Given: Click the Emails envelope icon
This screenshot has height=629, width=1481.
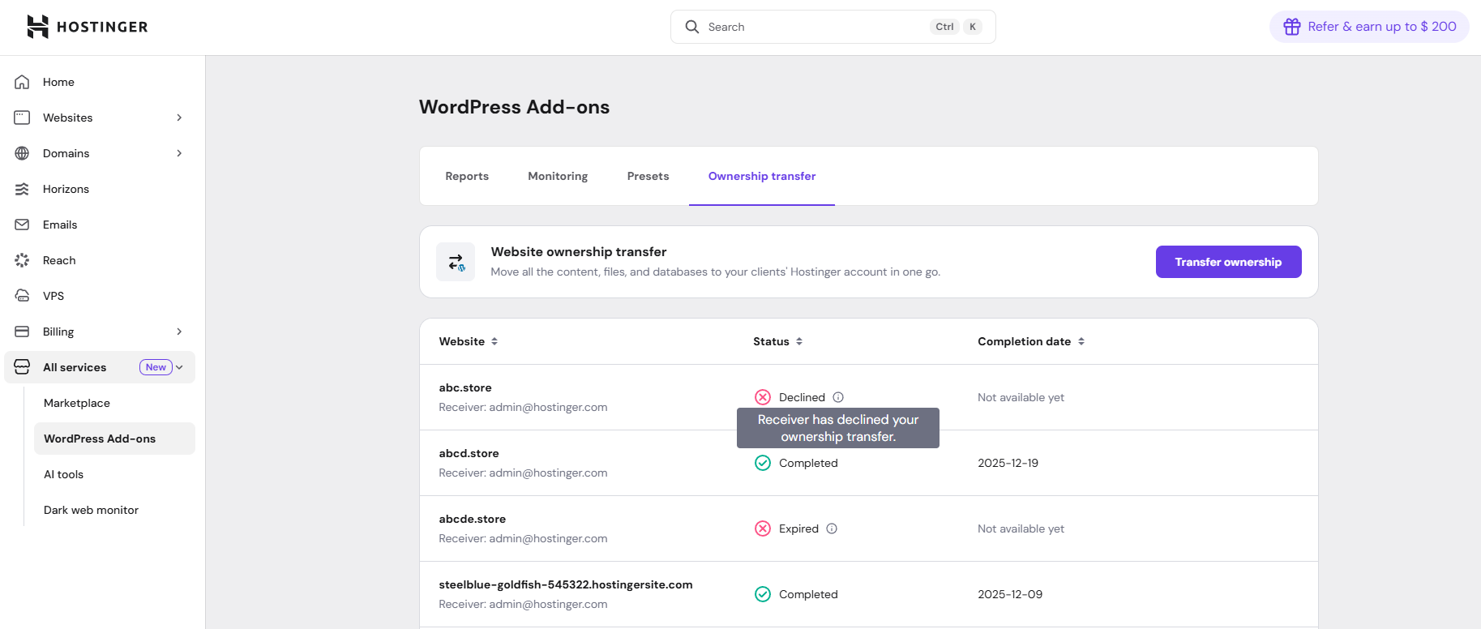Looking at the screenshot, I should (22, 225).
